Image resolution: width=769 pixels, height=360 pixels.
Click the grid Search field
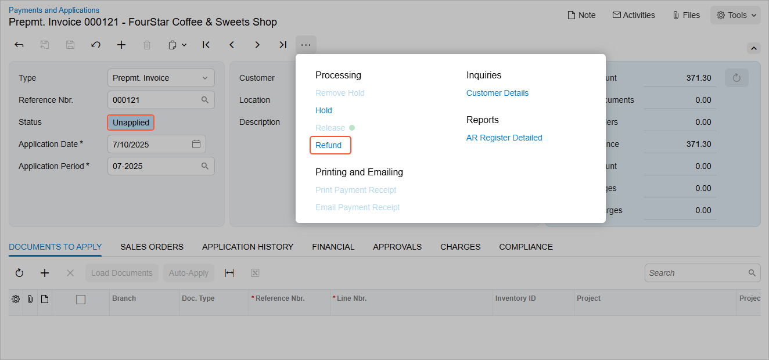tap(696, 273)
